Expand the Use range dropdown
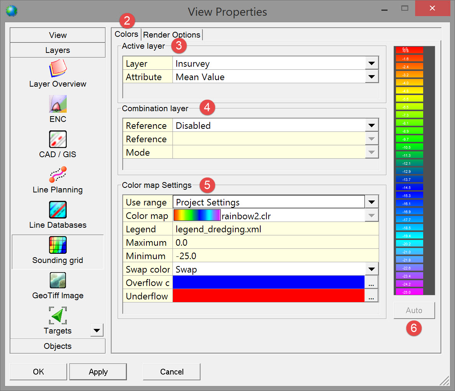This screenshot has height=391, width=455. (x=371, y=202)
